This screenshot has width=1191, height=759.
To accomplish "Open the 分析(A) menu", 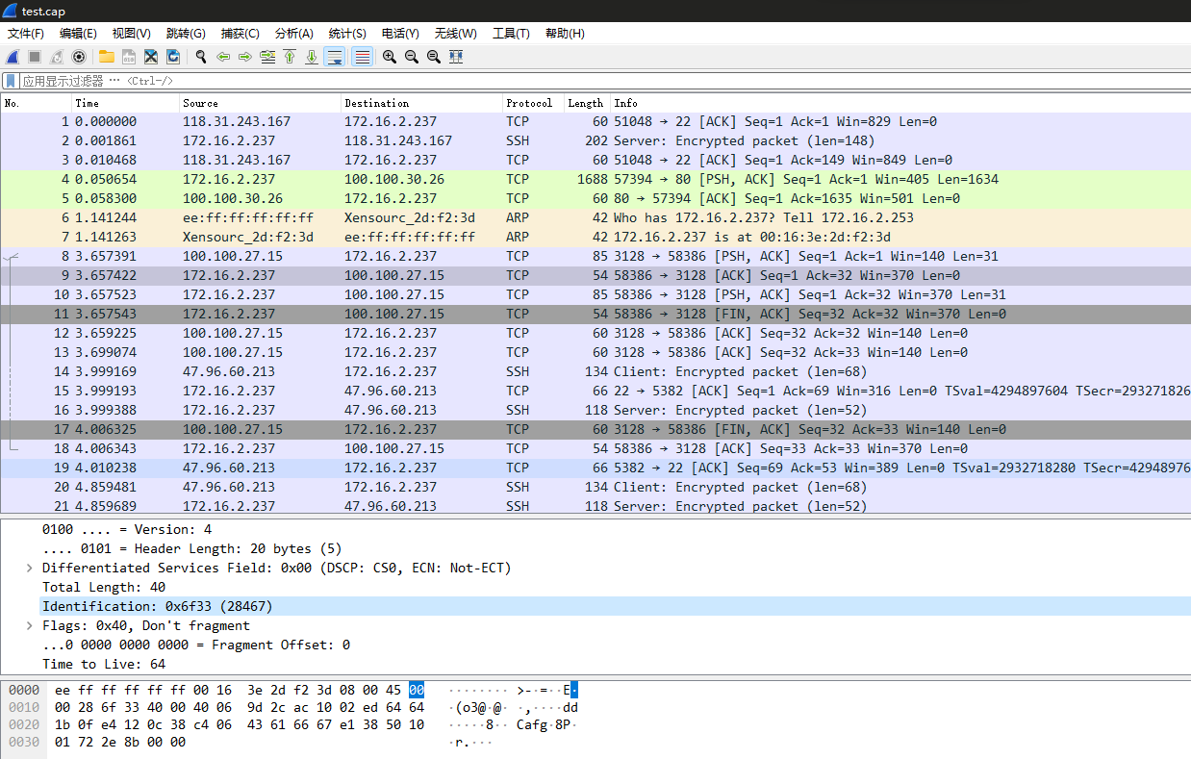I will (x=293, y=33).
